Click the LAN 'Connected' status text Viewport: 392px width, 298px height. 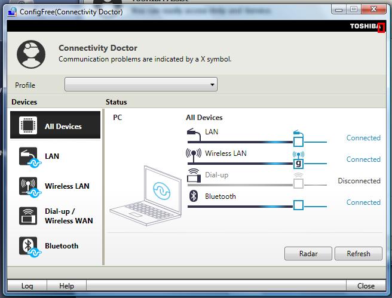coord(363,138)
